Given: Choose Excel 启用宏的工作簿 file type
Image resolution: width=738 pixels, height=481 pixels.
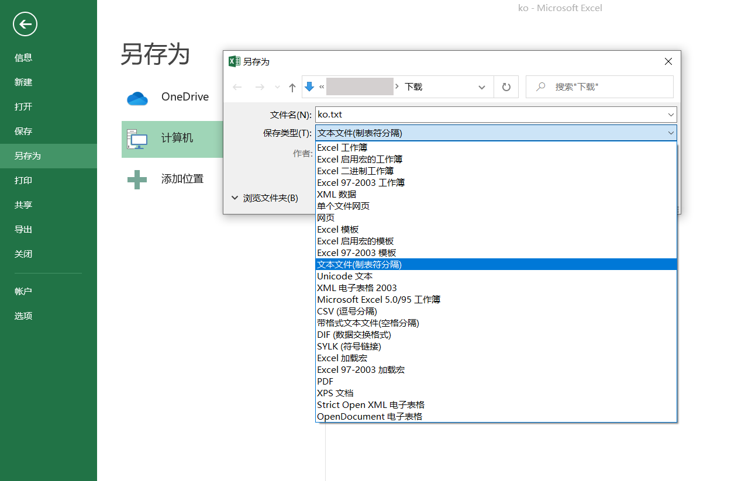Looking at the screenshot, I should click(496, 160).
